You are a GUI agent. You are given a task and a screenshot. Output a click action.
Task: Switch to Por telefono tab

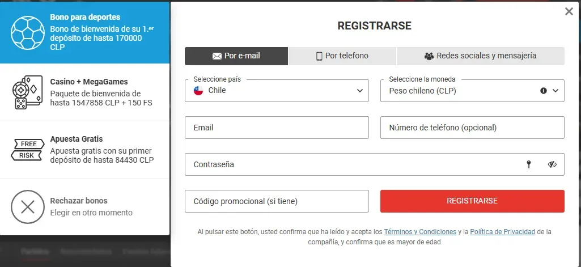coord(342,56)
